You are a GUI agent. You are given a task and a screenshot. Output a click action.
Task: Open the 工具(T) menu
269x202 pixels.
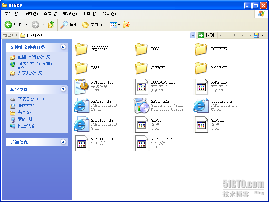tap(89, 14)
